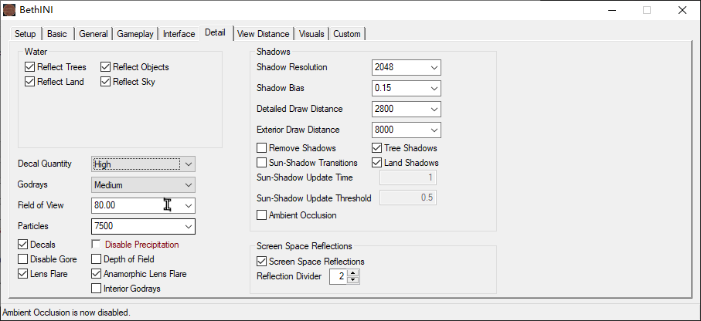The image size is (701, 321).
Task: Disable Reflect Land option
Action: [x=29, y=82]
